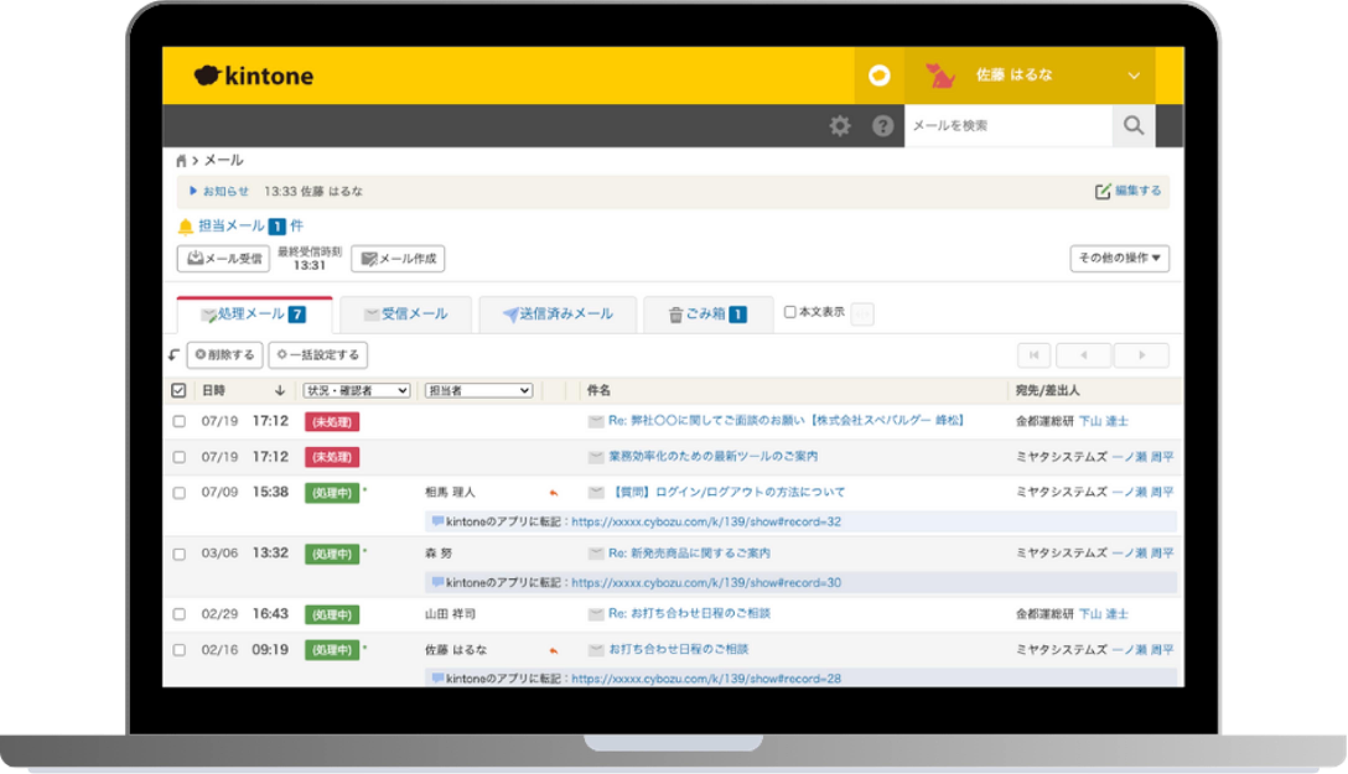
Task: Click the date sort arrow icon
Action: click(280, 391)
